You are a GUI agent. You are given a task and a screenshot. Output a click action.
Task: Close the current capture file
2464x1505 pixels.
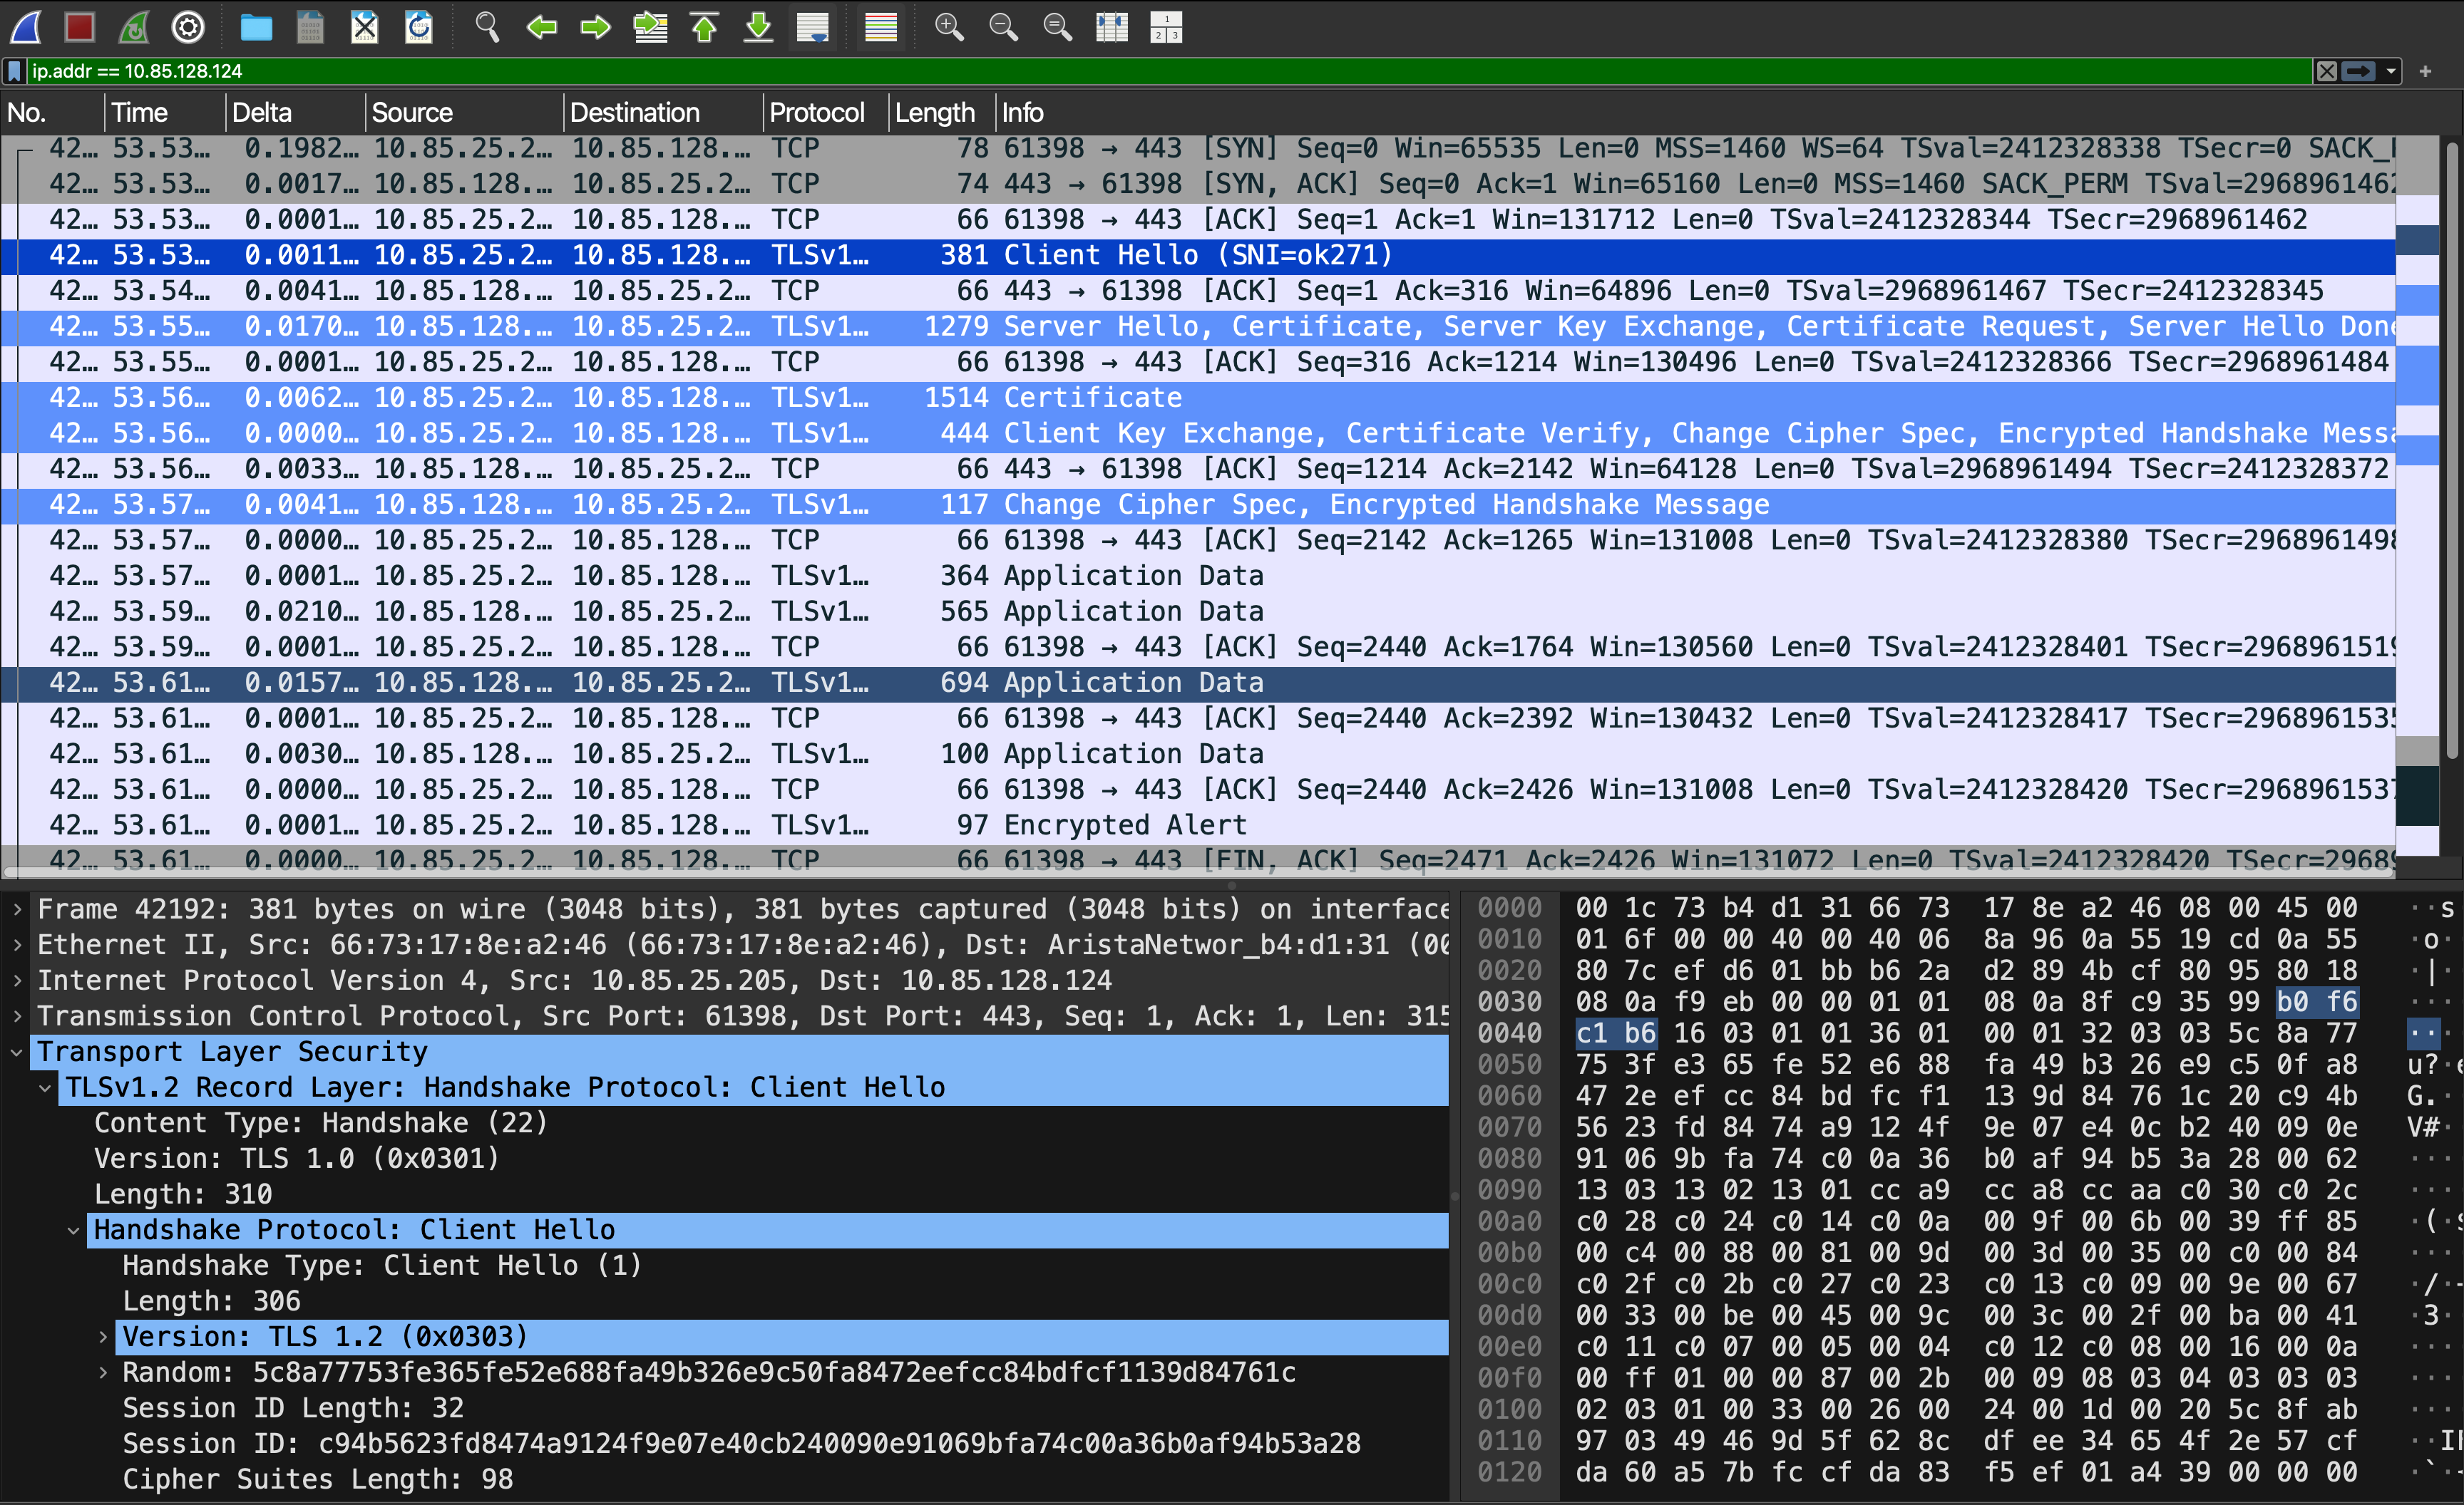[365, 27]
